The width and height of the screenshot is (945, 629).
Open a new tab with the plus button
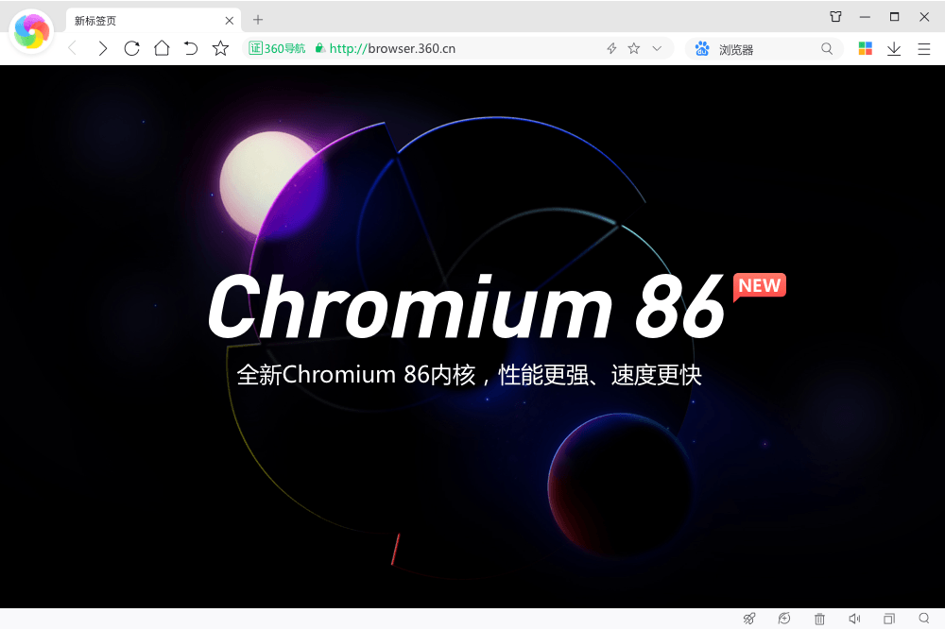(x=259, y=19)
